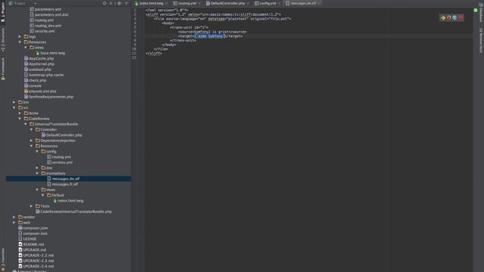Toggle the Project tool window side tab
The height and width of the screenshot is (272, 484).
point(3,12)
